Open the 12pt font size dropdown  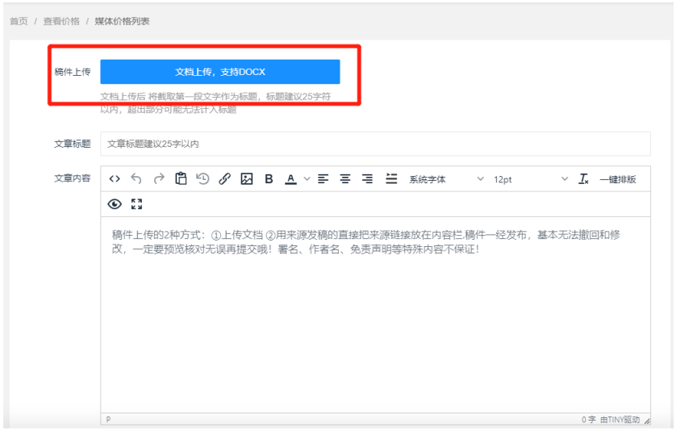pos(530,179)
